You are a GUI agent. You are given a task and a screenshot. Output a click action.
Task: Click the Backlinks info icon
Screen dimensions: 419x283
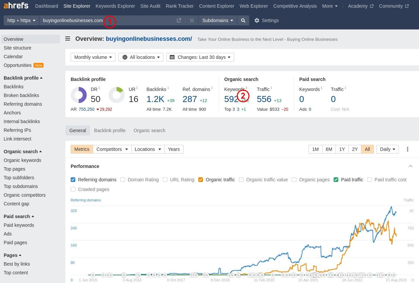click(168, 88)
